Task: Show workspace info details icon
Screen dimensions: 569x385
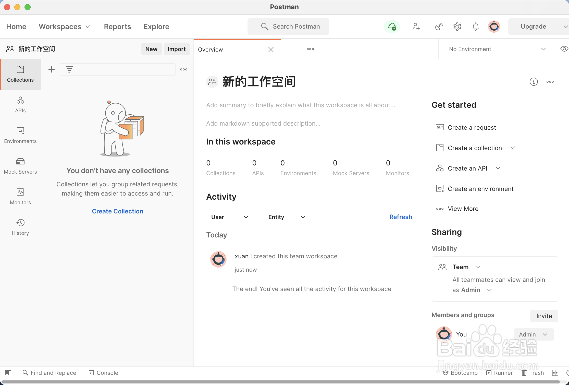Action: [534, 82]
